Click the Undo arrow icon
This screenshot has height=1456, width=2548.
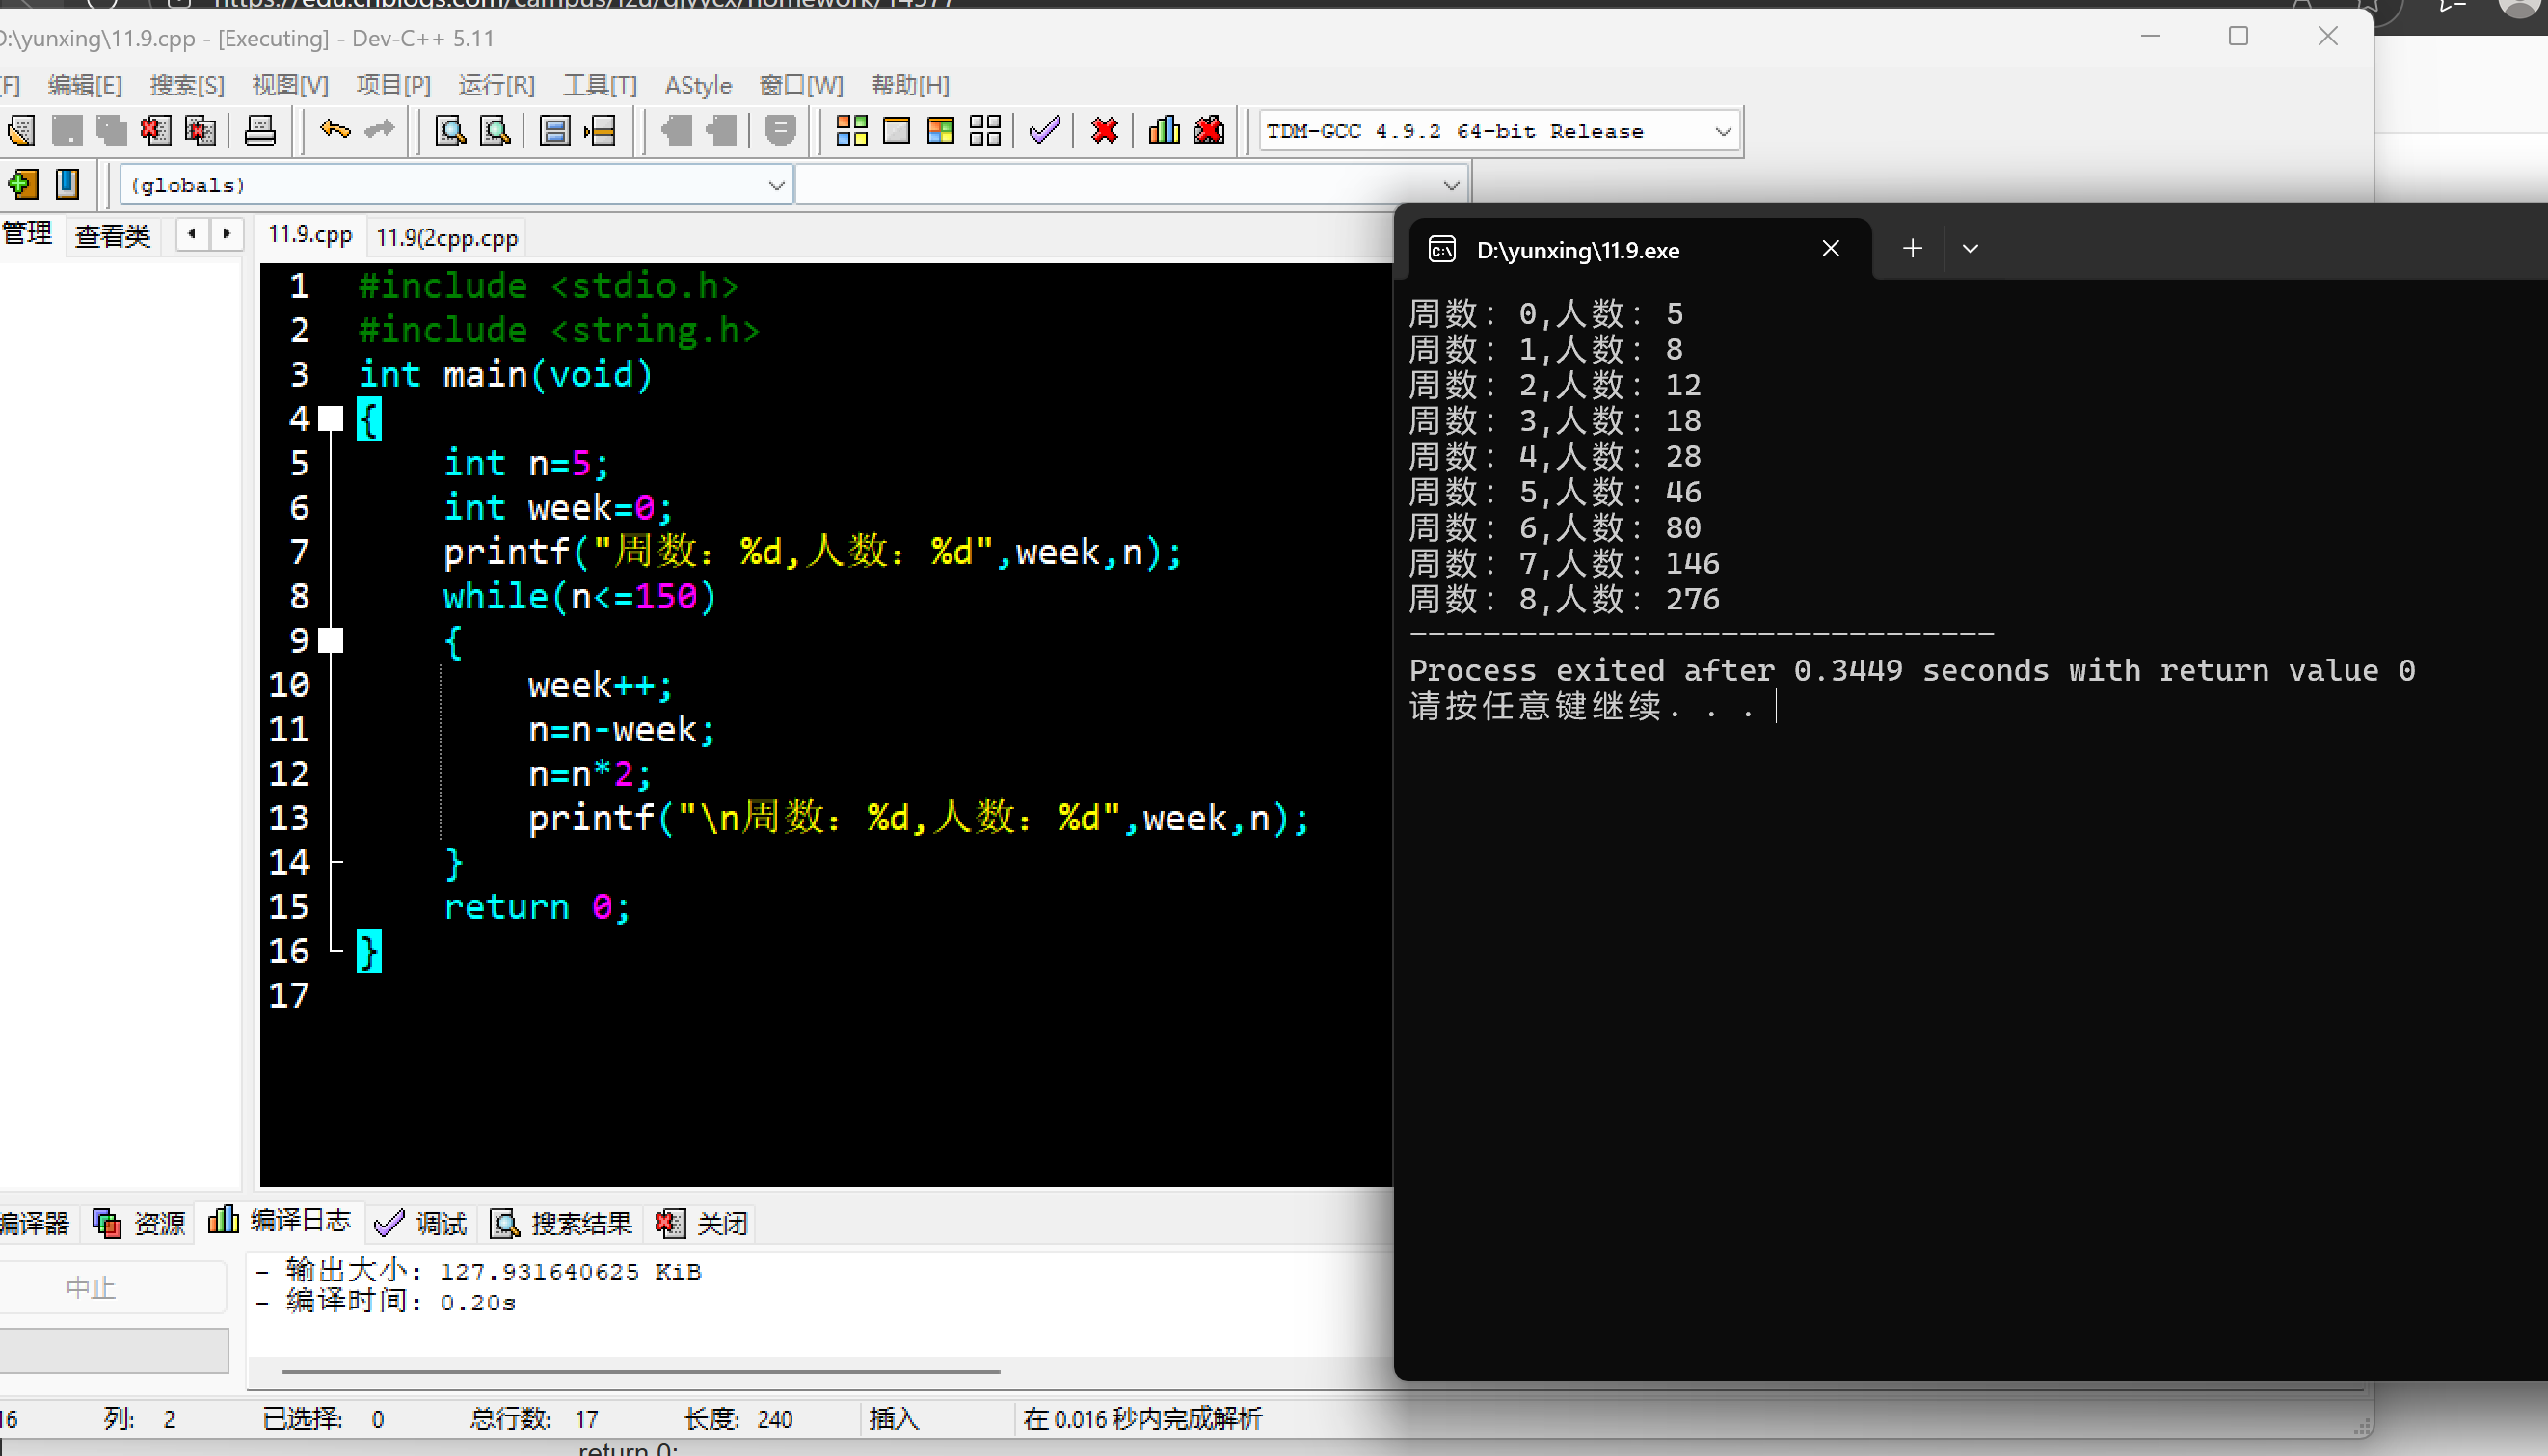tap(334, 130)
